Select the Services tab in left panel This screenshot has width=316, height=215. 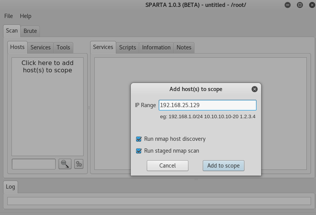click(41, 48)
